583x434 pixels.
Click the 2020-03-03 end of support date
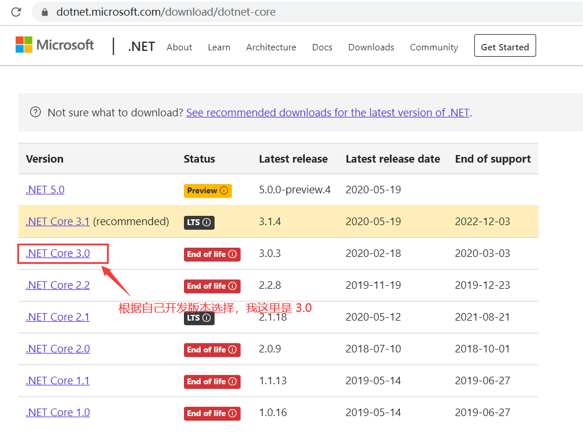[x=482, y=253]
